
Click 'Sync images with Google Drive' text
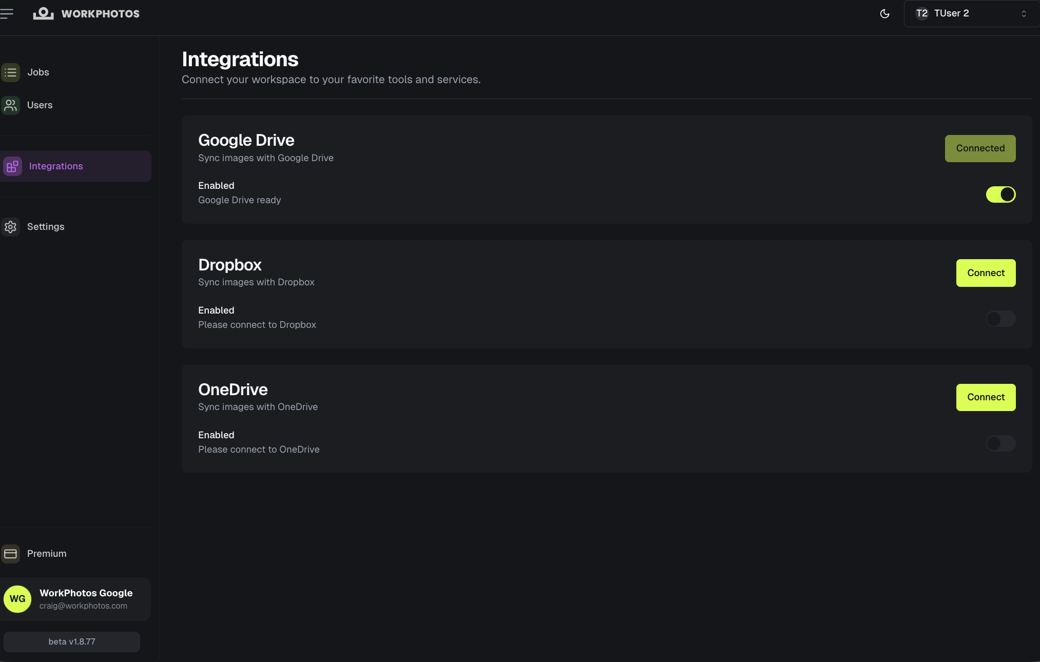266,158
